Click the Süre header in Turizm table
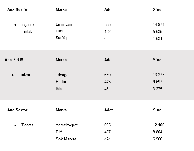The height and width of the screenshot is (151, 194). [157, 60]
